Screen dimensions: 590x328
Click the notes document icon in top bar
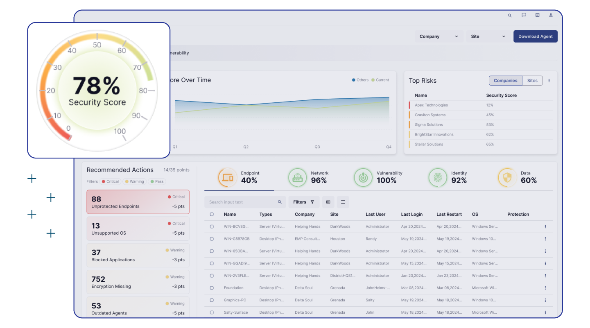pos(537,15)
